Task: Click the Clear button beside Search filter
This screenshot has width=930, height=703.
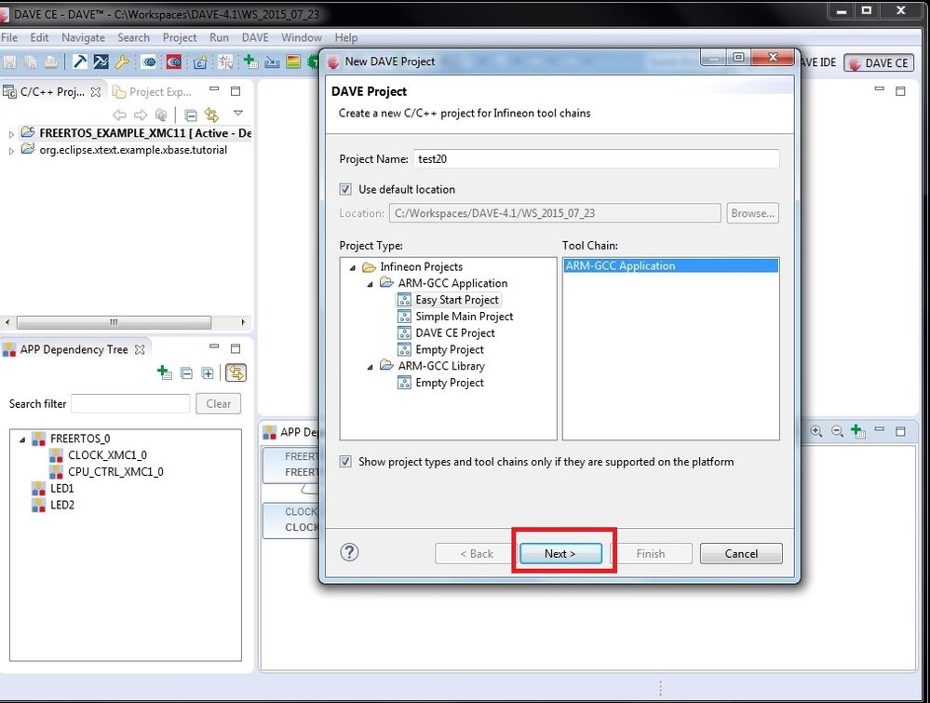Action: [218, 403]
